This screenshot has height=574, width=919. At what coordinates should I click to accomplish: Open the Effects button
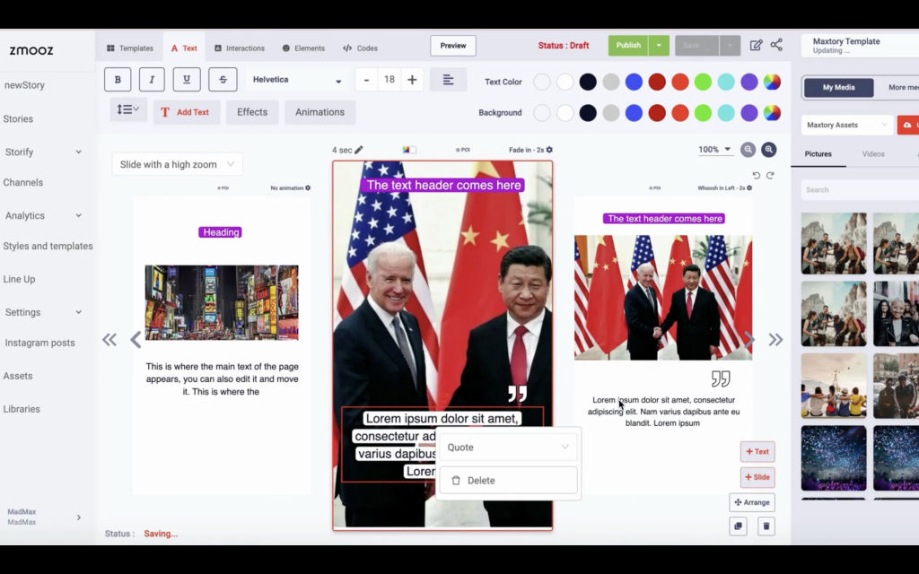click(x=252, y=112)
